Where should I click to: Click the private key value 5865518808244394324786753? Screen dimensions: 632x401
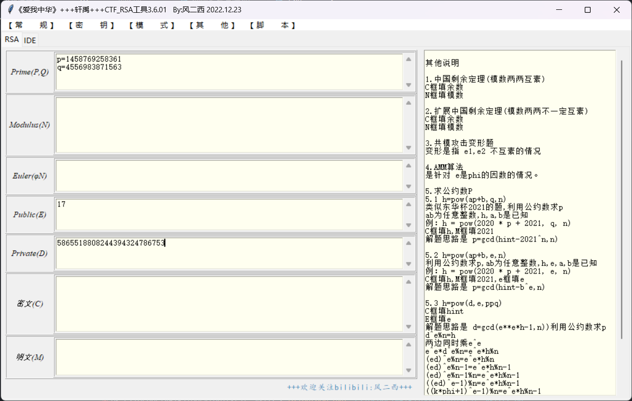coord(111,243)
